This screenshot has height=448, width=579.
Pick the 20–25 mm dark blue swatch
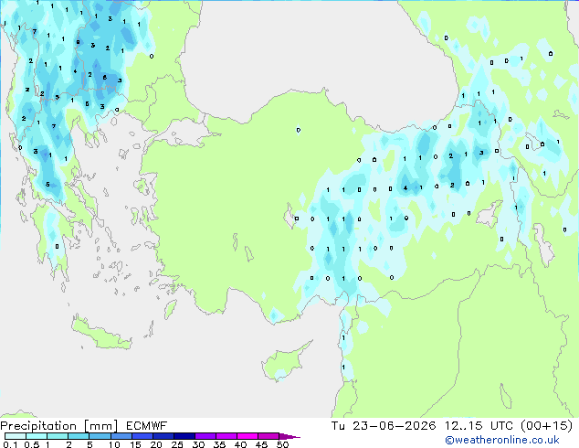click(x=163, y=436)
